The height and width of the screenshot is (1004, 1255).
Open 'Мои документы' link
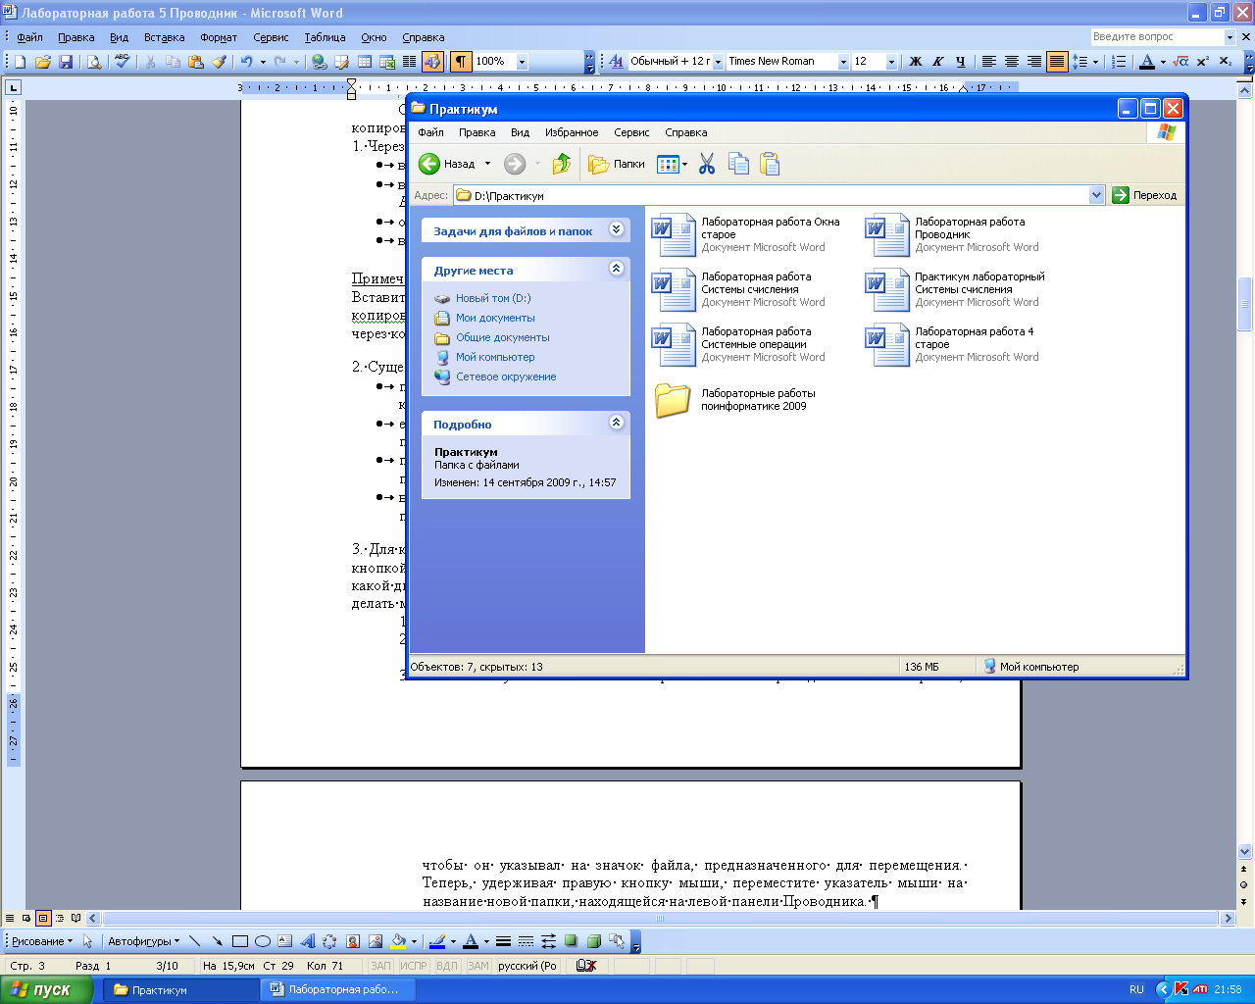point(495,318)
